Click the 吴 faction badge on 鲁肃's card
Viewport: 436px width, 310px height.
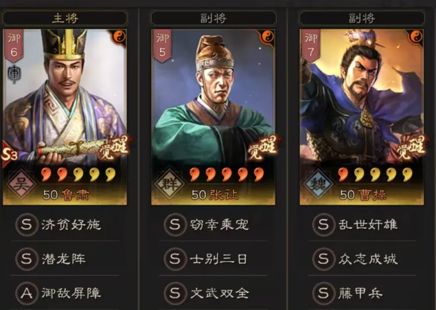pyautogui.click(x=21, y=184)
